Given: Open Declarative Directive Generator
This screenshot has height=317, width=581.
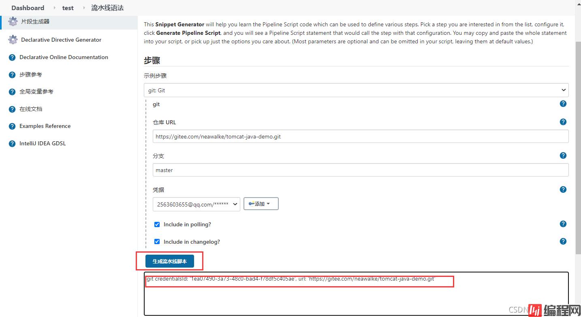Looking at the screenshot, I should 61,40.
